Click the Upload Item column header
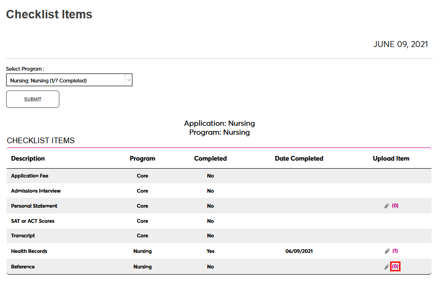Viewport: 441px width, 285px height. (391, 158)
